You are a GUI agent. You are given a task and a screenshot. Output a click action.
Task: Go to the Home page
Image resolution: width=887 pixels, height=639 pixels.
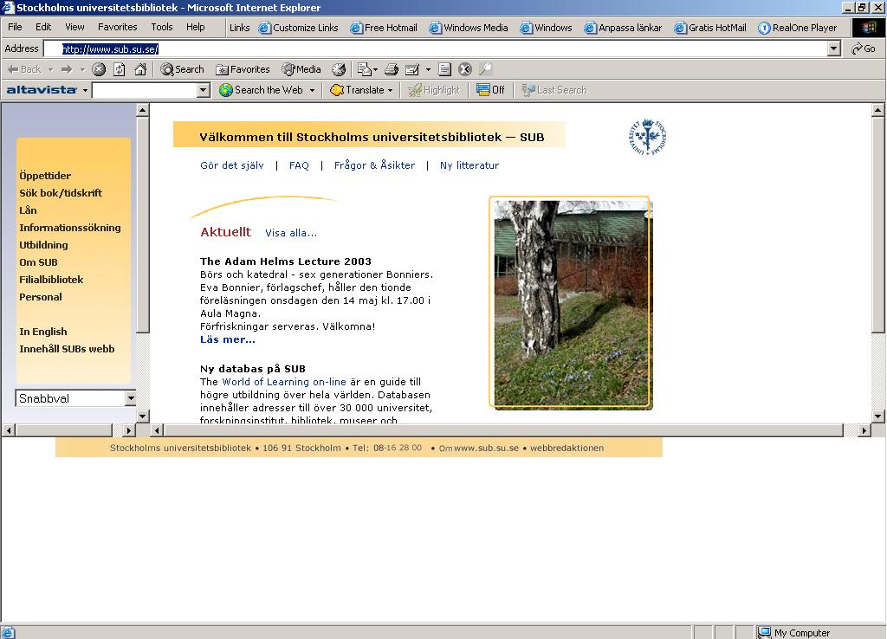[140, 69]
